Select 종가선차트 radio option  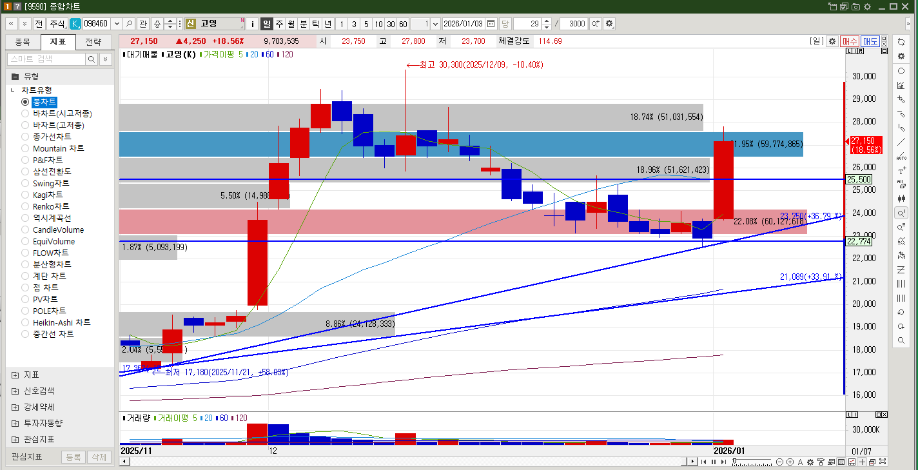point(25,137)
